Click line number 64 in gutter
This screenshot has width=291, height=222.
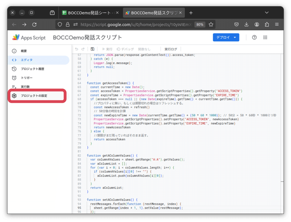[79, 83]
